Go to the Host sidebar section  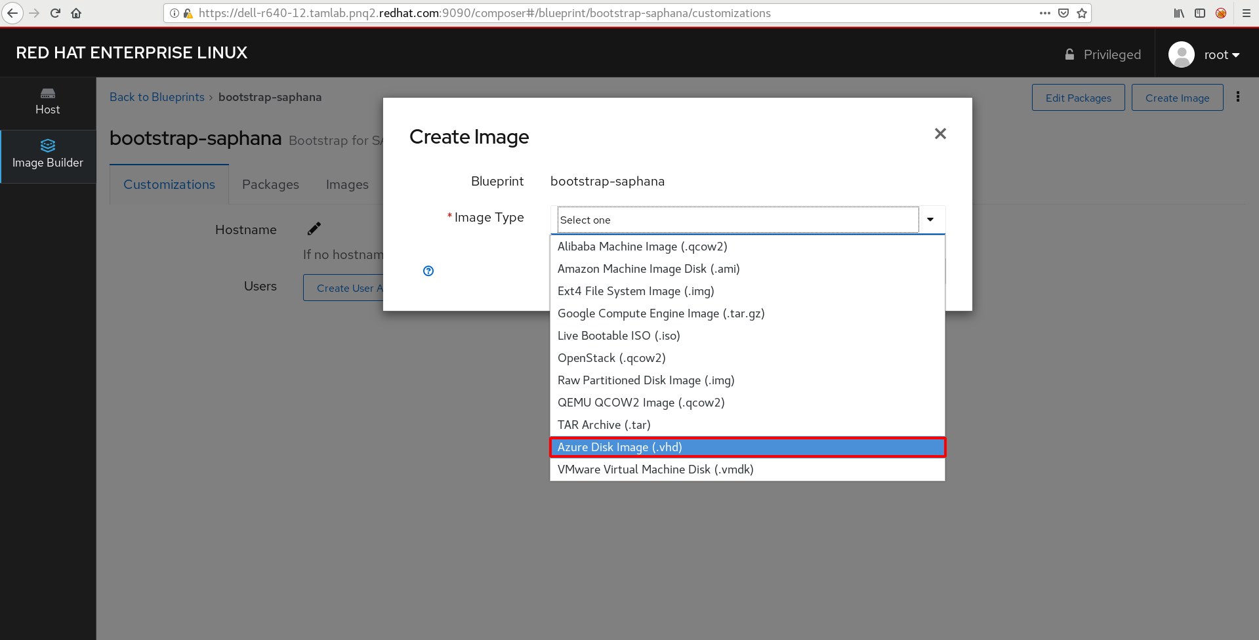(x=48, y=102)
